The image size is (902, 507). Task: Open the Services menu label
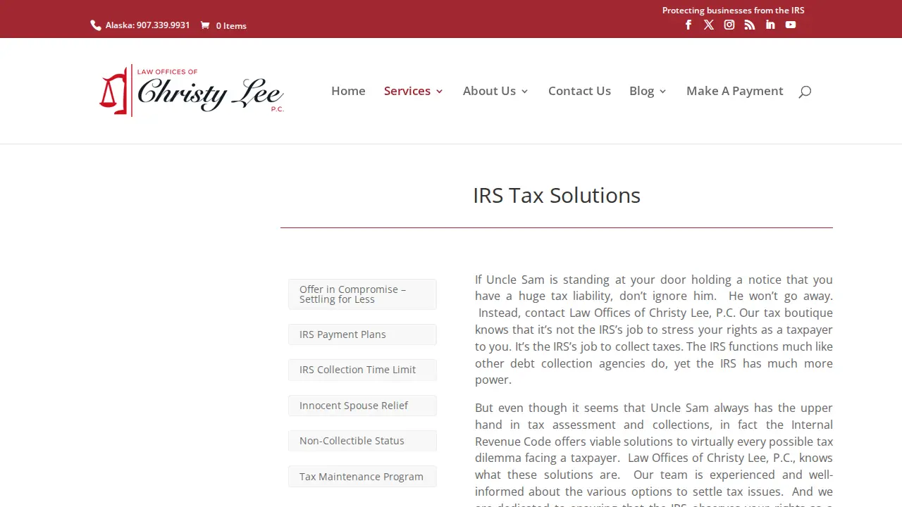(407, 91)
